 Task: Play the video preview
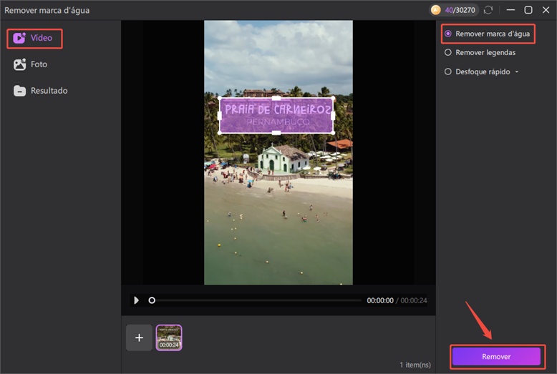[x=137, y=300]
